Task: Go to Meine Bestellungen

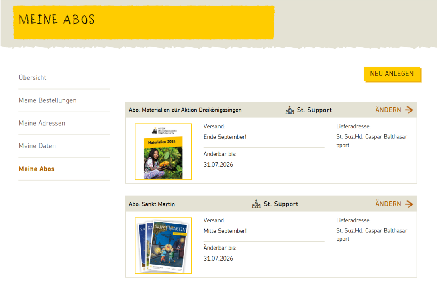Action: (48, 100)
